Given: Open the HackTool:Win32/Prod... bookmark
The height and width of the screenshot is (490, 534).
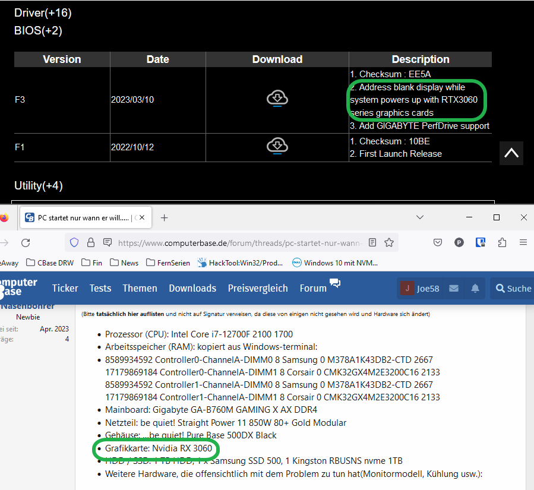Looking at the screenshot, I should [x=240, y=263].
